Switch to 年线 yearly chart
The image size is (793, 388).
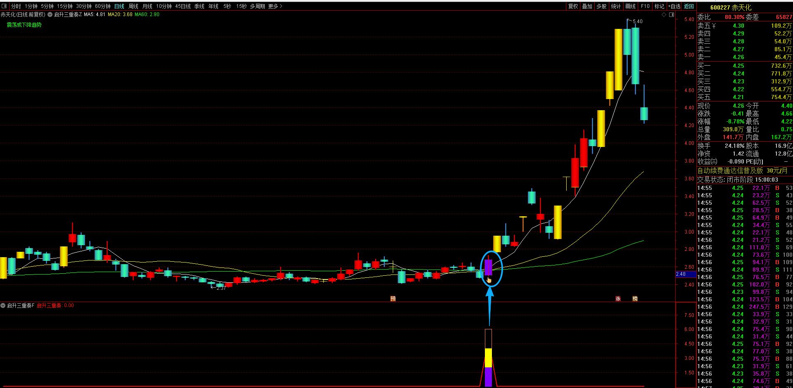click(x=214, y=6)
